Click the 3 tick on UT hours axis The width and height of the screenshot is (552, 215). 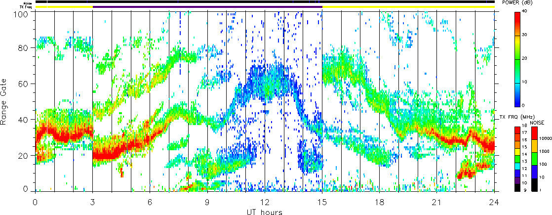coord(93,202)
